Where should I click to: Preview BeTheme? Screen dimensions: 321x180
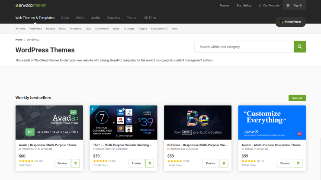[211, 163]
